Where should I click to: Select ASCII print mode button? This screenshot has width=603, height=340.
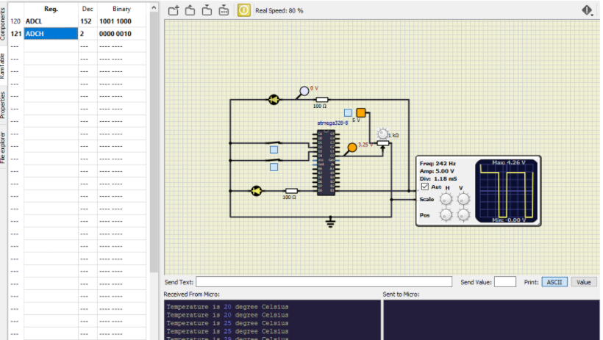[554, 282]
